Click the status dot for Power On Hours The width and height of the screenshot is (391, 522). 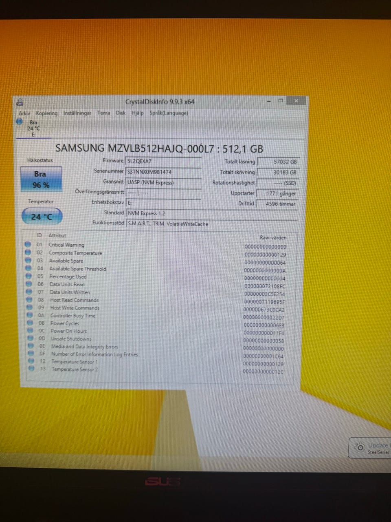point(30,331)
